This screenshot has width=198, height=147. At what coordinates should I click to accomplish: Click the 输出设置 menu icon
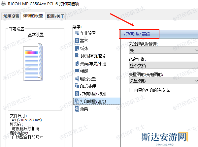(77, 78)
